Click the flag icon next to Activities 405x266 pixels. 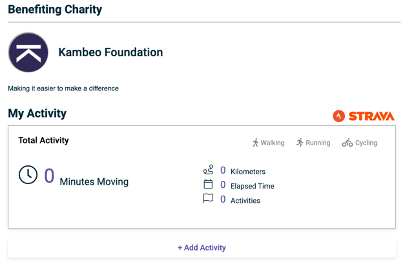point(208,199)
